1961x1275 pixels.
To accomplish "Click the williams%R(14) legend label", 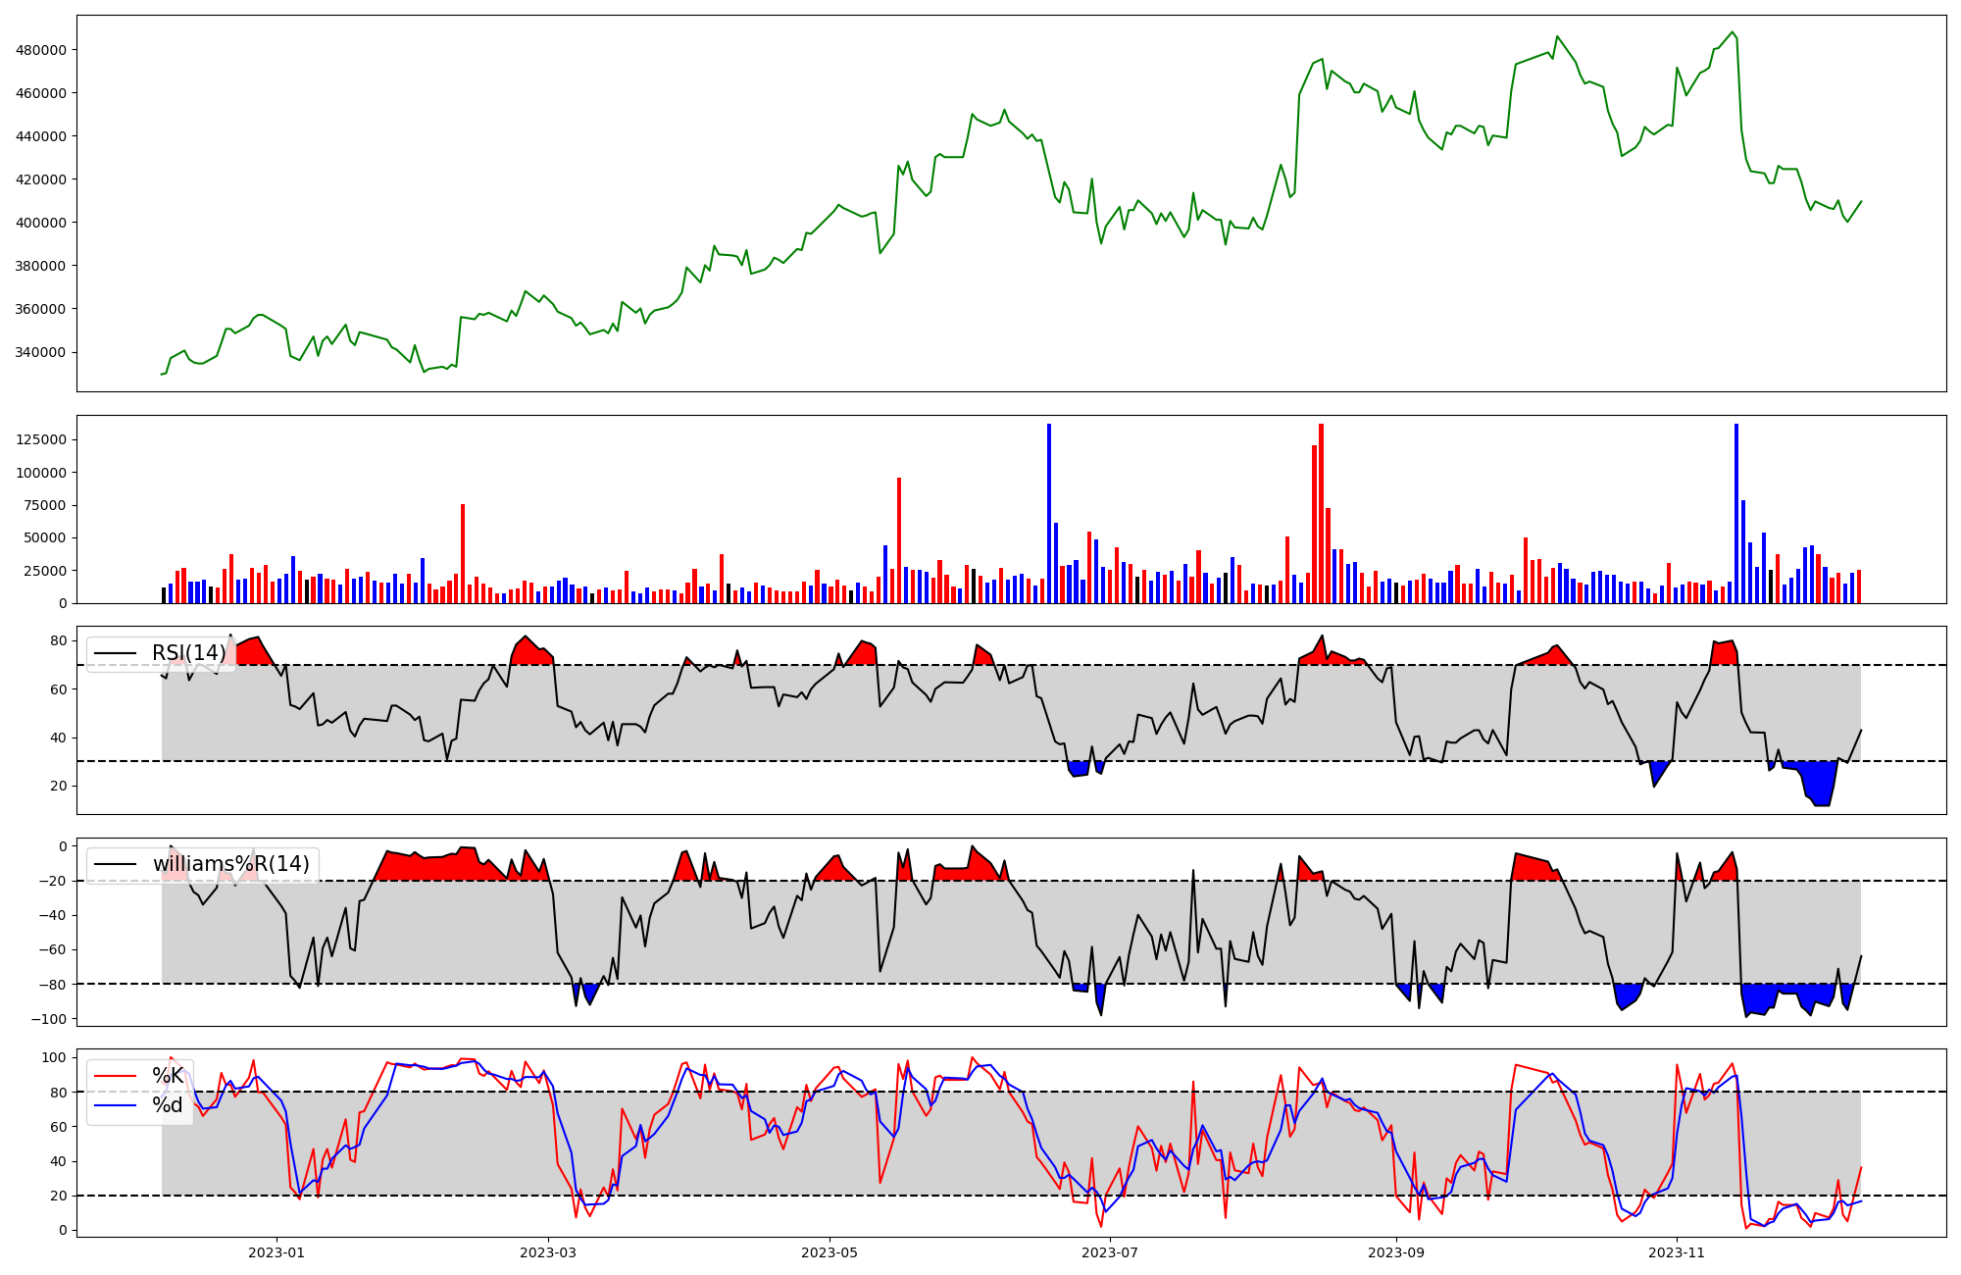I will pyautogui.click(x=230, y=864).
